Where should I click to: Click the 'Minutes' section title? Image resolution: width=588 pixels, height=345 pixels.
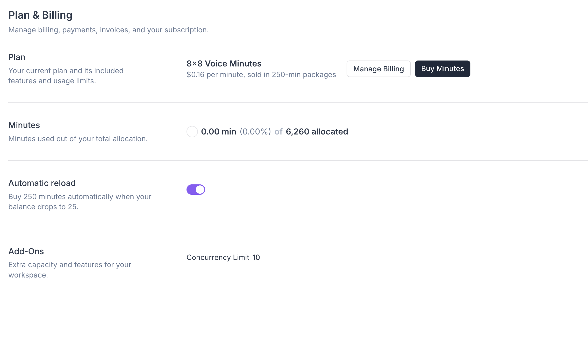[x=24, y=125]
